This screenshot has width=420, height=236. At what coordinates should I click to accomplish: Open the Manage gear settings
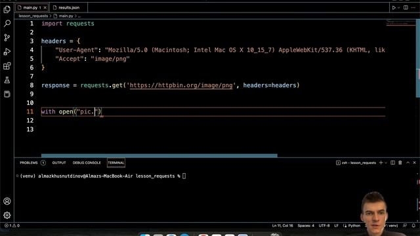point(7,215)
